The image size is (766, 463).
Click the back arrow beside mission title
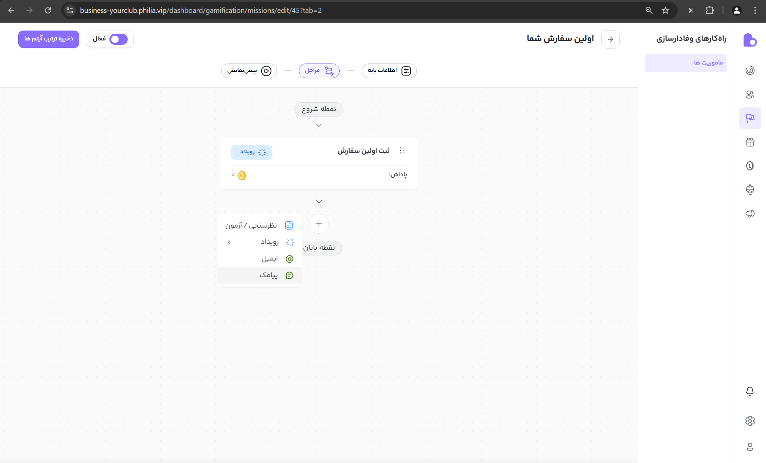point(610,39)
